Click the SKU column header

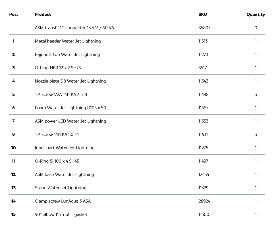[x=203, y=14]
